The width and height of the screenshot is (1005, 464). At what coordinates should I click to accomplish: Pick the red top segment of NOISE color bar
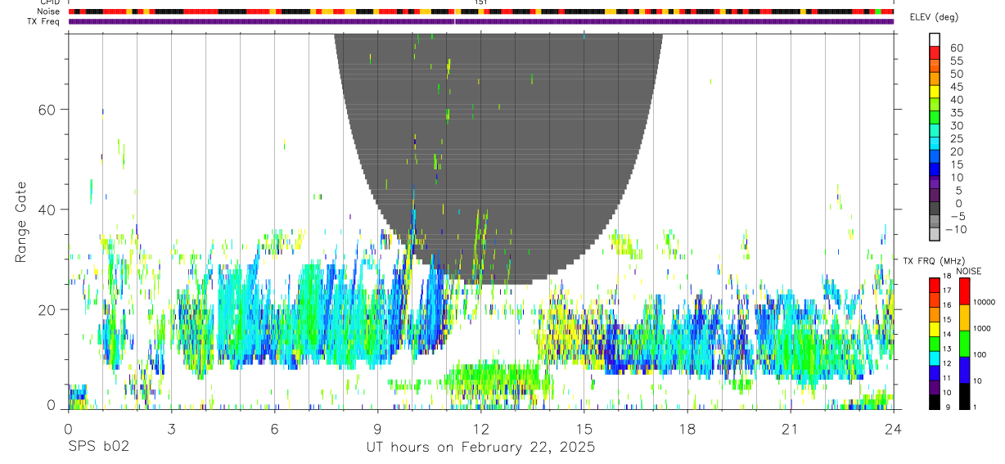(x=963, y=291)
